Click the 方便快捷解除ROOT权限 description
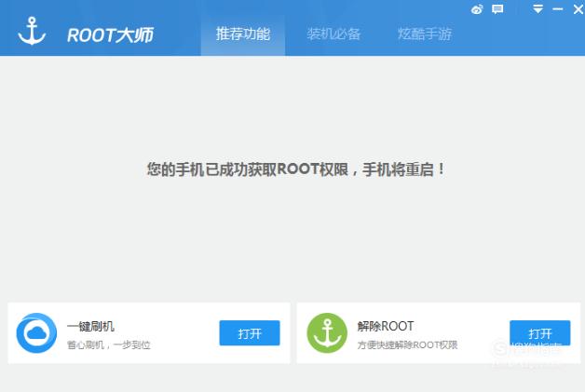The width and height of the screenshot is (585, 392). pos(407,345)
